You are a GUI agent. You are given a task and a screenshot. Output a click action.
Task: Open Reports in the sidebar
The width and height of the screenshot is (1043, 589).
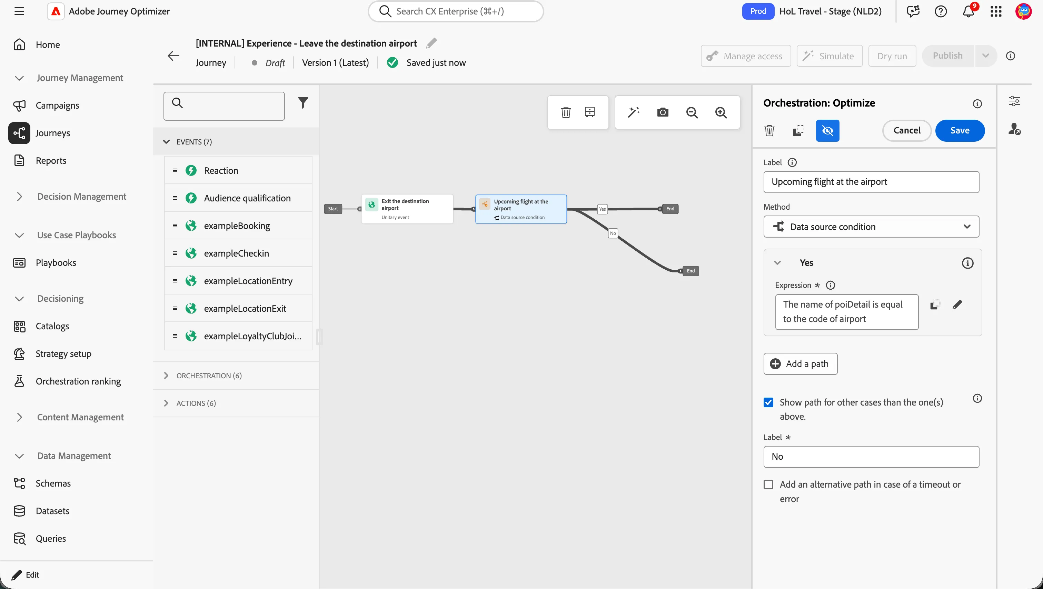(x=51, y=160)
